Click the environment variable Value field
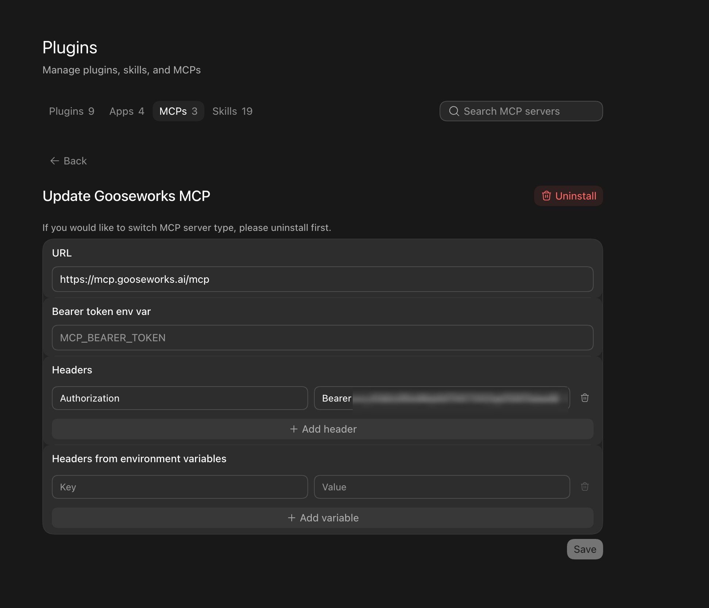Screen dimensions: 709x608 (x=442, y=487)
